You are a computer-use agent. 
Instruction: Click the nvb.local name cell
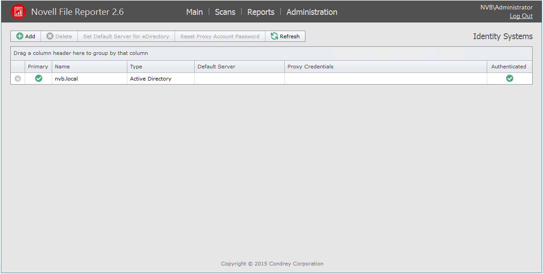pos(90,79)
